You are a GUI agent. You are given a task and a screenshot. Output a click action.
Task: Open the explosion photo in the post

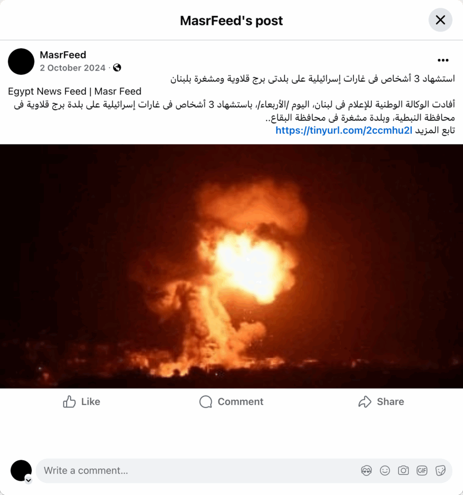click(231, 266)
